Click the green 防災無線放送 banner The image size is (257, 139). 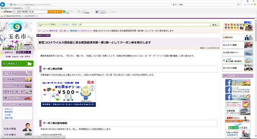pyautogui.click(x=17, y=64)
